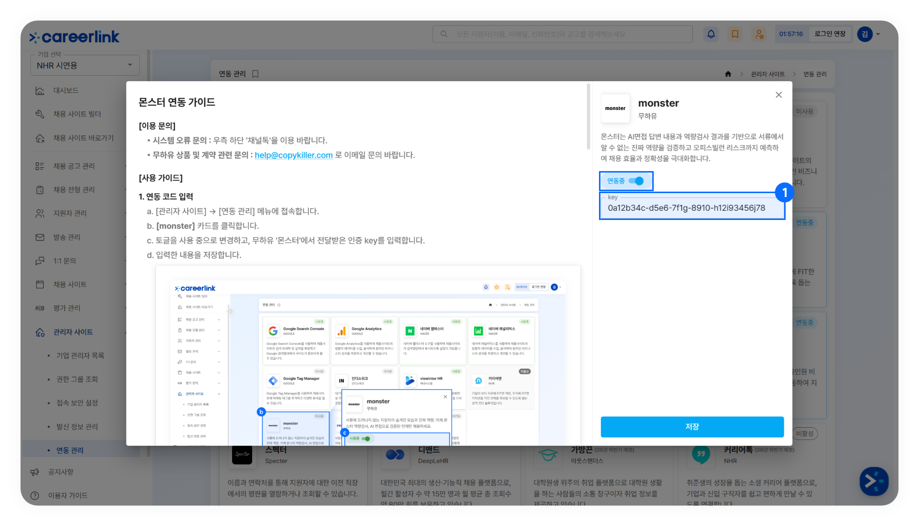Go to 권한 그룹 조회
919x526 pixels.
77,379
